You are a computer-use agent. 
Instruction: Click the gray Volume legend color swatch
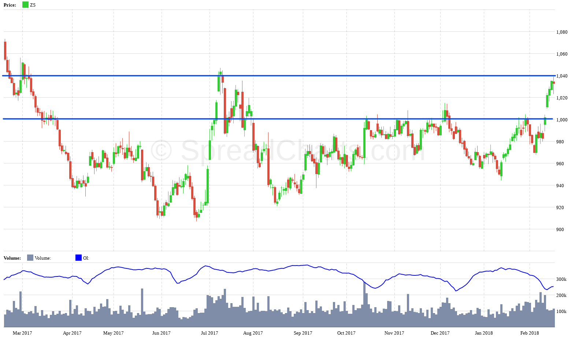pyautogui.click(x=30, y=258)
